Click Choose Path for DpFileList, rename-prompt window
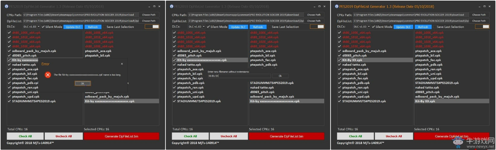496x150 pixels. tap(314, 21)
